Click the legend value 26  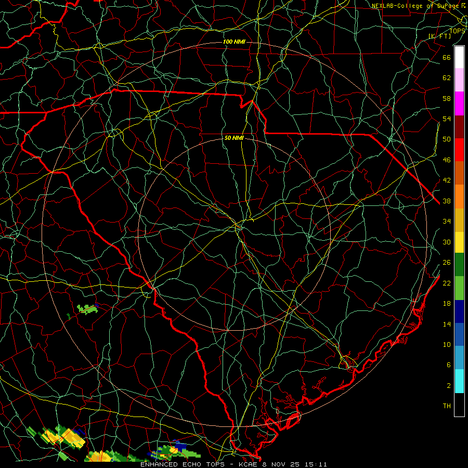click(x=447, y=263)
